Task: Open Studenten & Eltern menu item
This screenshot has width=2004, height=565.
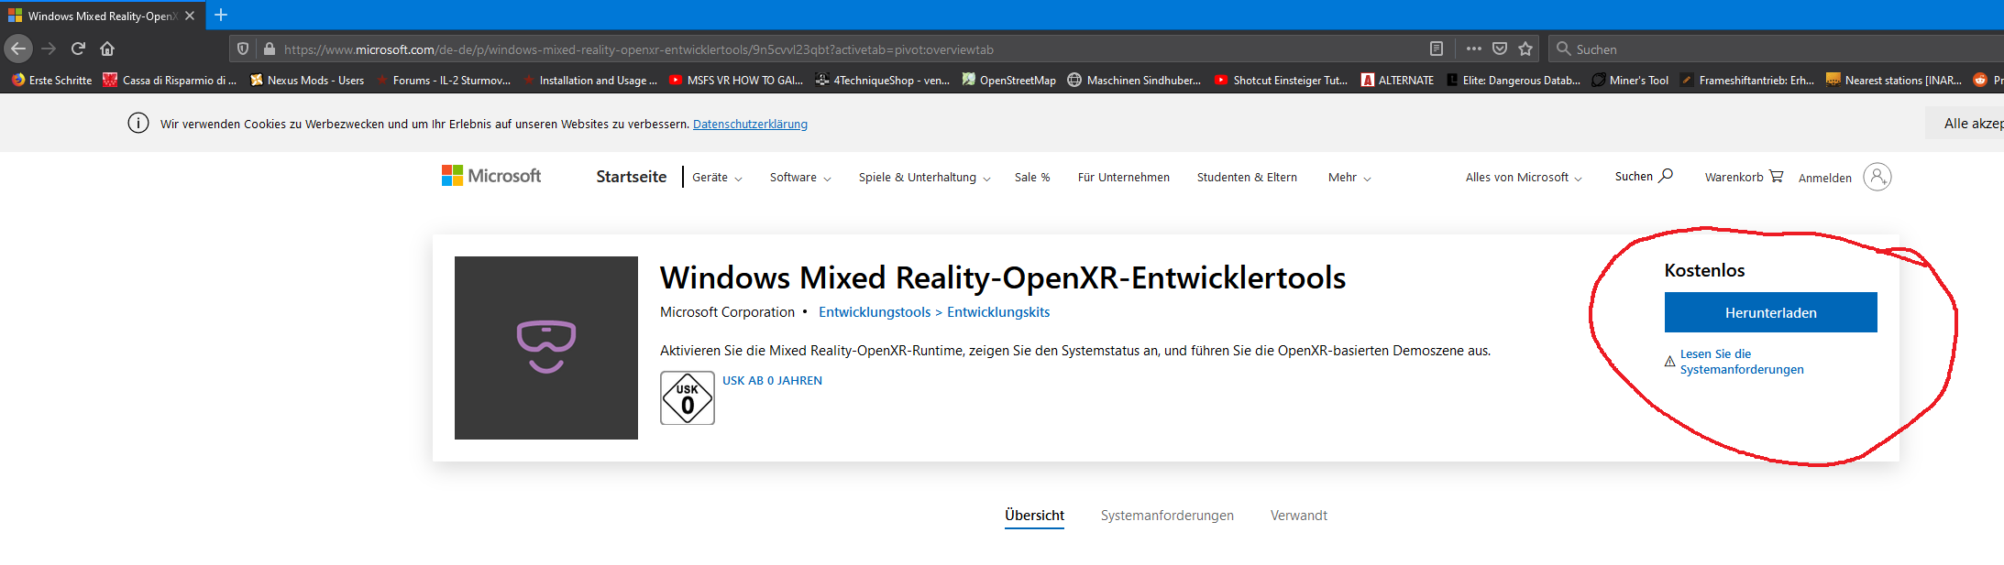Action: pyautogui.click(x=1247, y=178)
